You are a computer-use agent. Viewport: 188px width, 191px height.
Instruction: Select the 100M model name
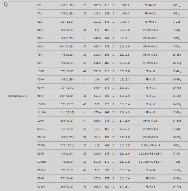click(x=41, y=71)
